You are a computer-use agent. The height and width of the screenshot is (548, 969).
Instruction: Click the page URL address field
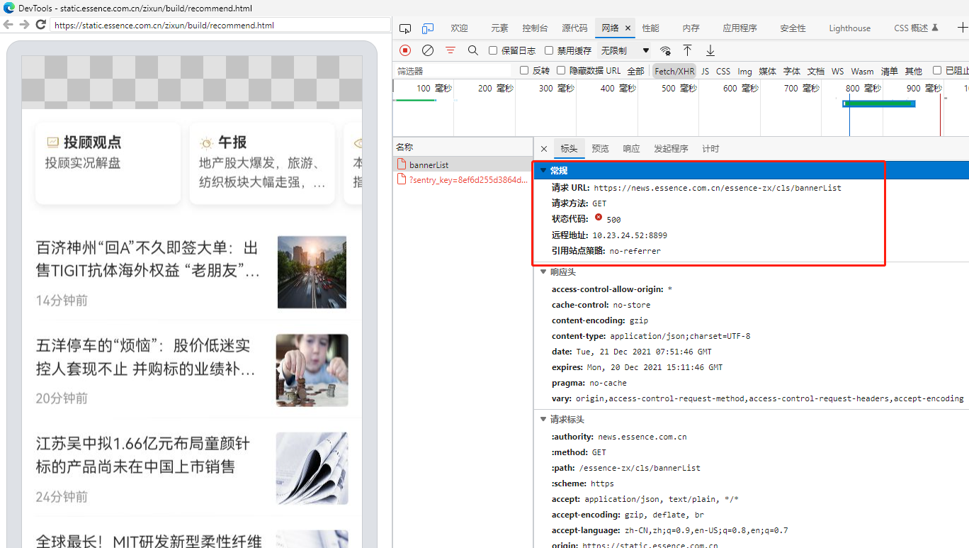point(221,25)
